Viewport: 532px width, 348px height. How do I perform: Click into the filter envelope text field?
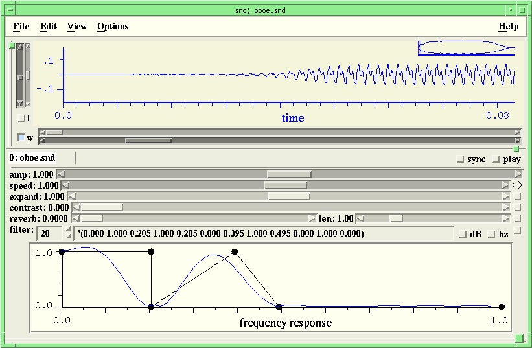click(259, 233)
